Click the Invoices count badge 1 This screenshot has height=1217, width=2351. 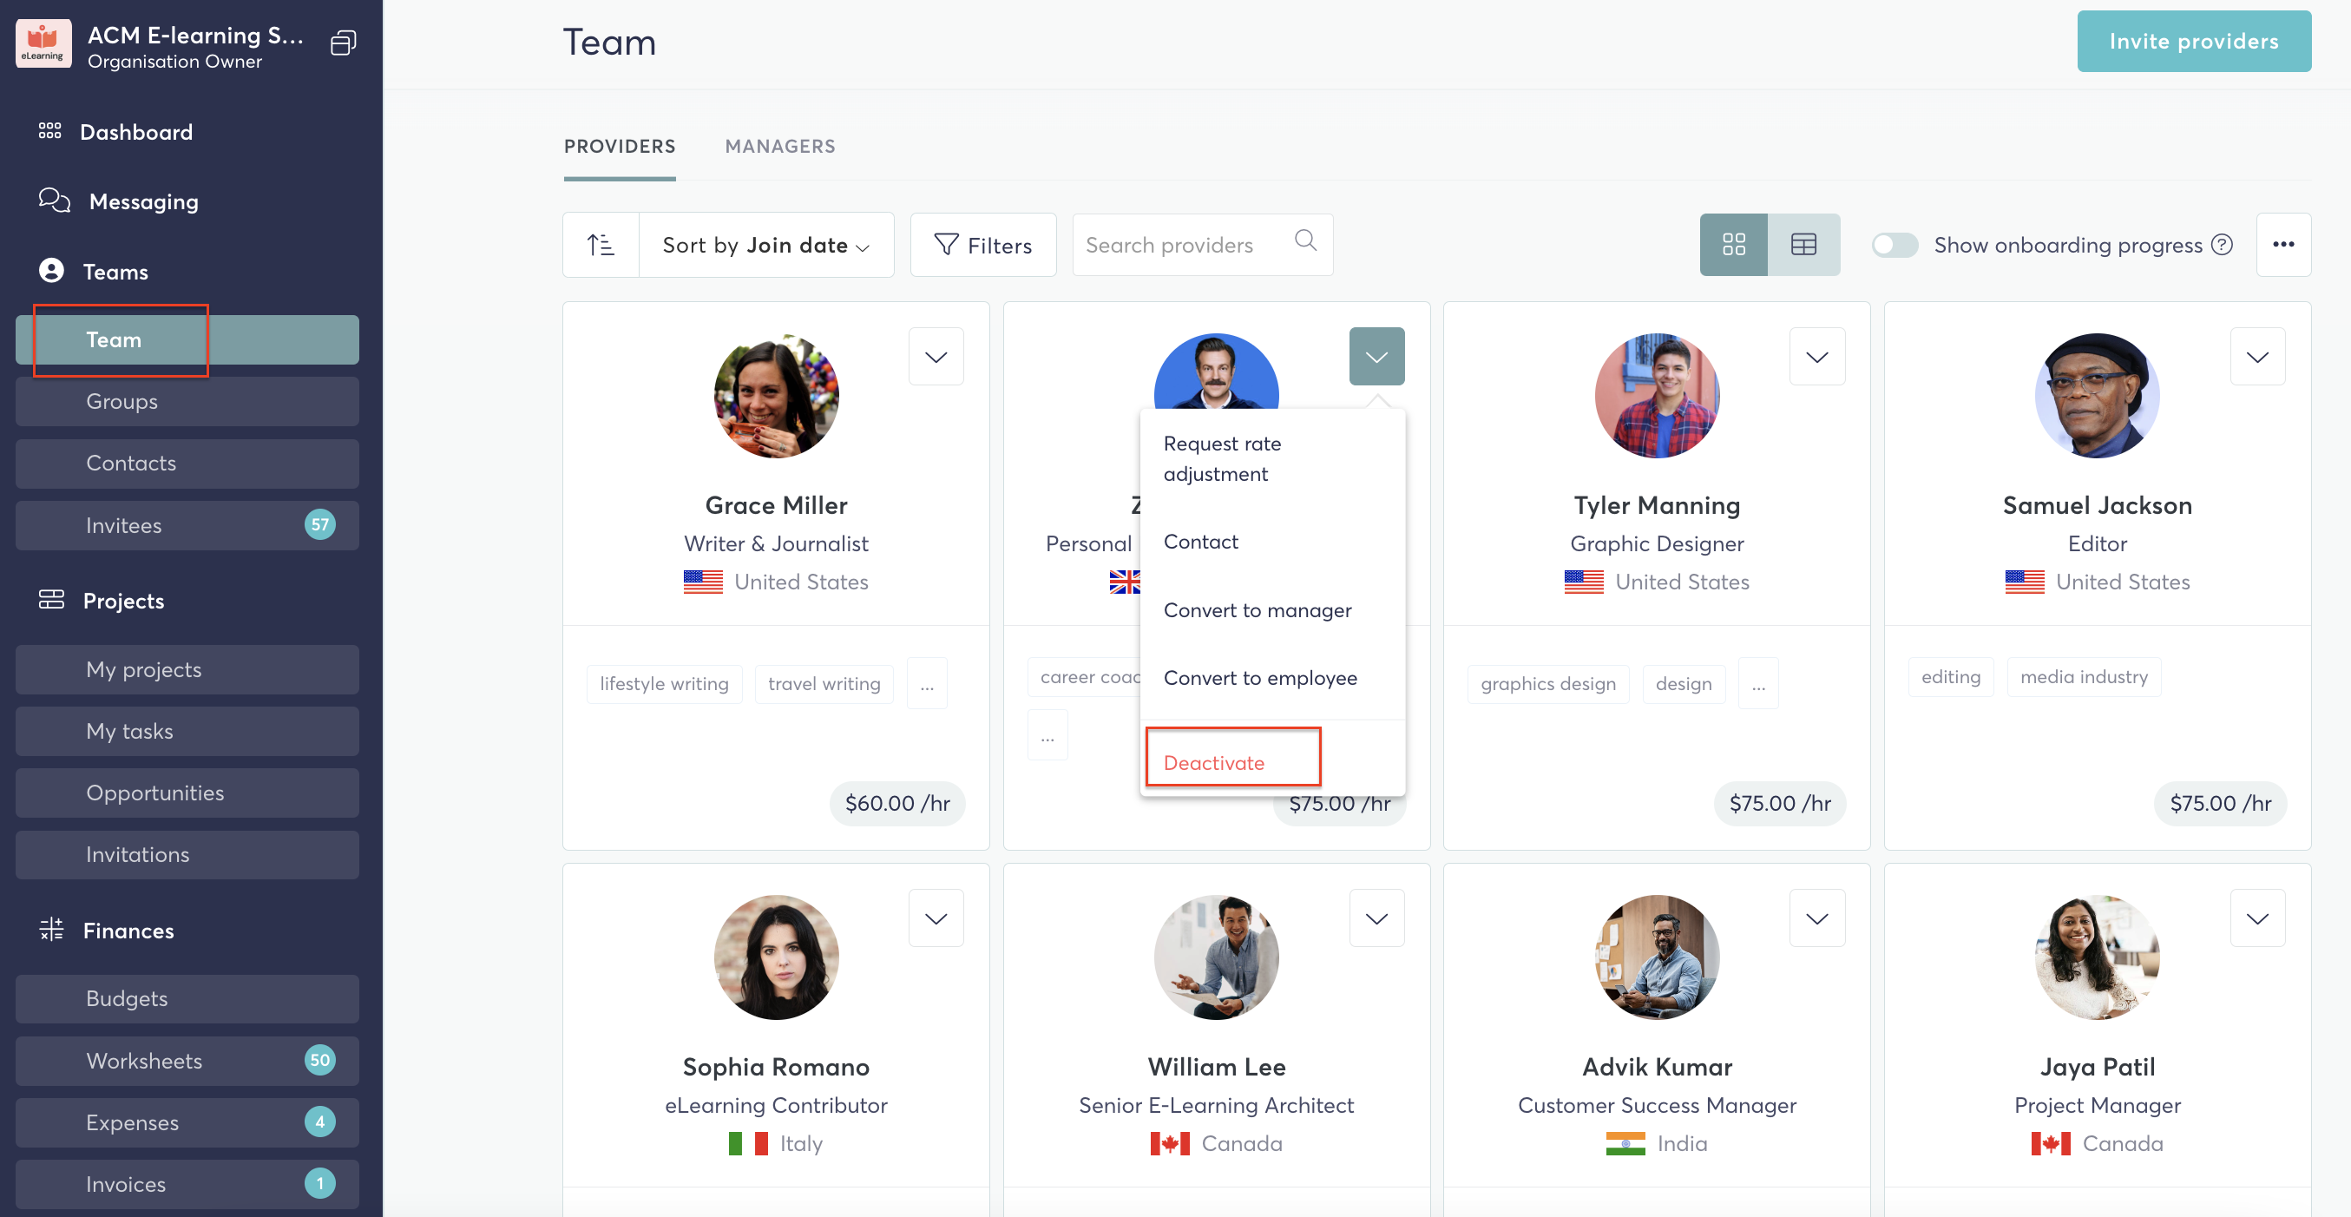tap(319, 1184)
